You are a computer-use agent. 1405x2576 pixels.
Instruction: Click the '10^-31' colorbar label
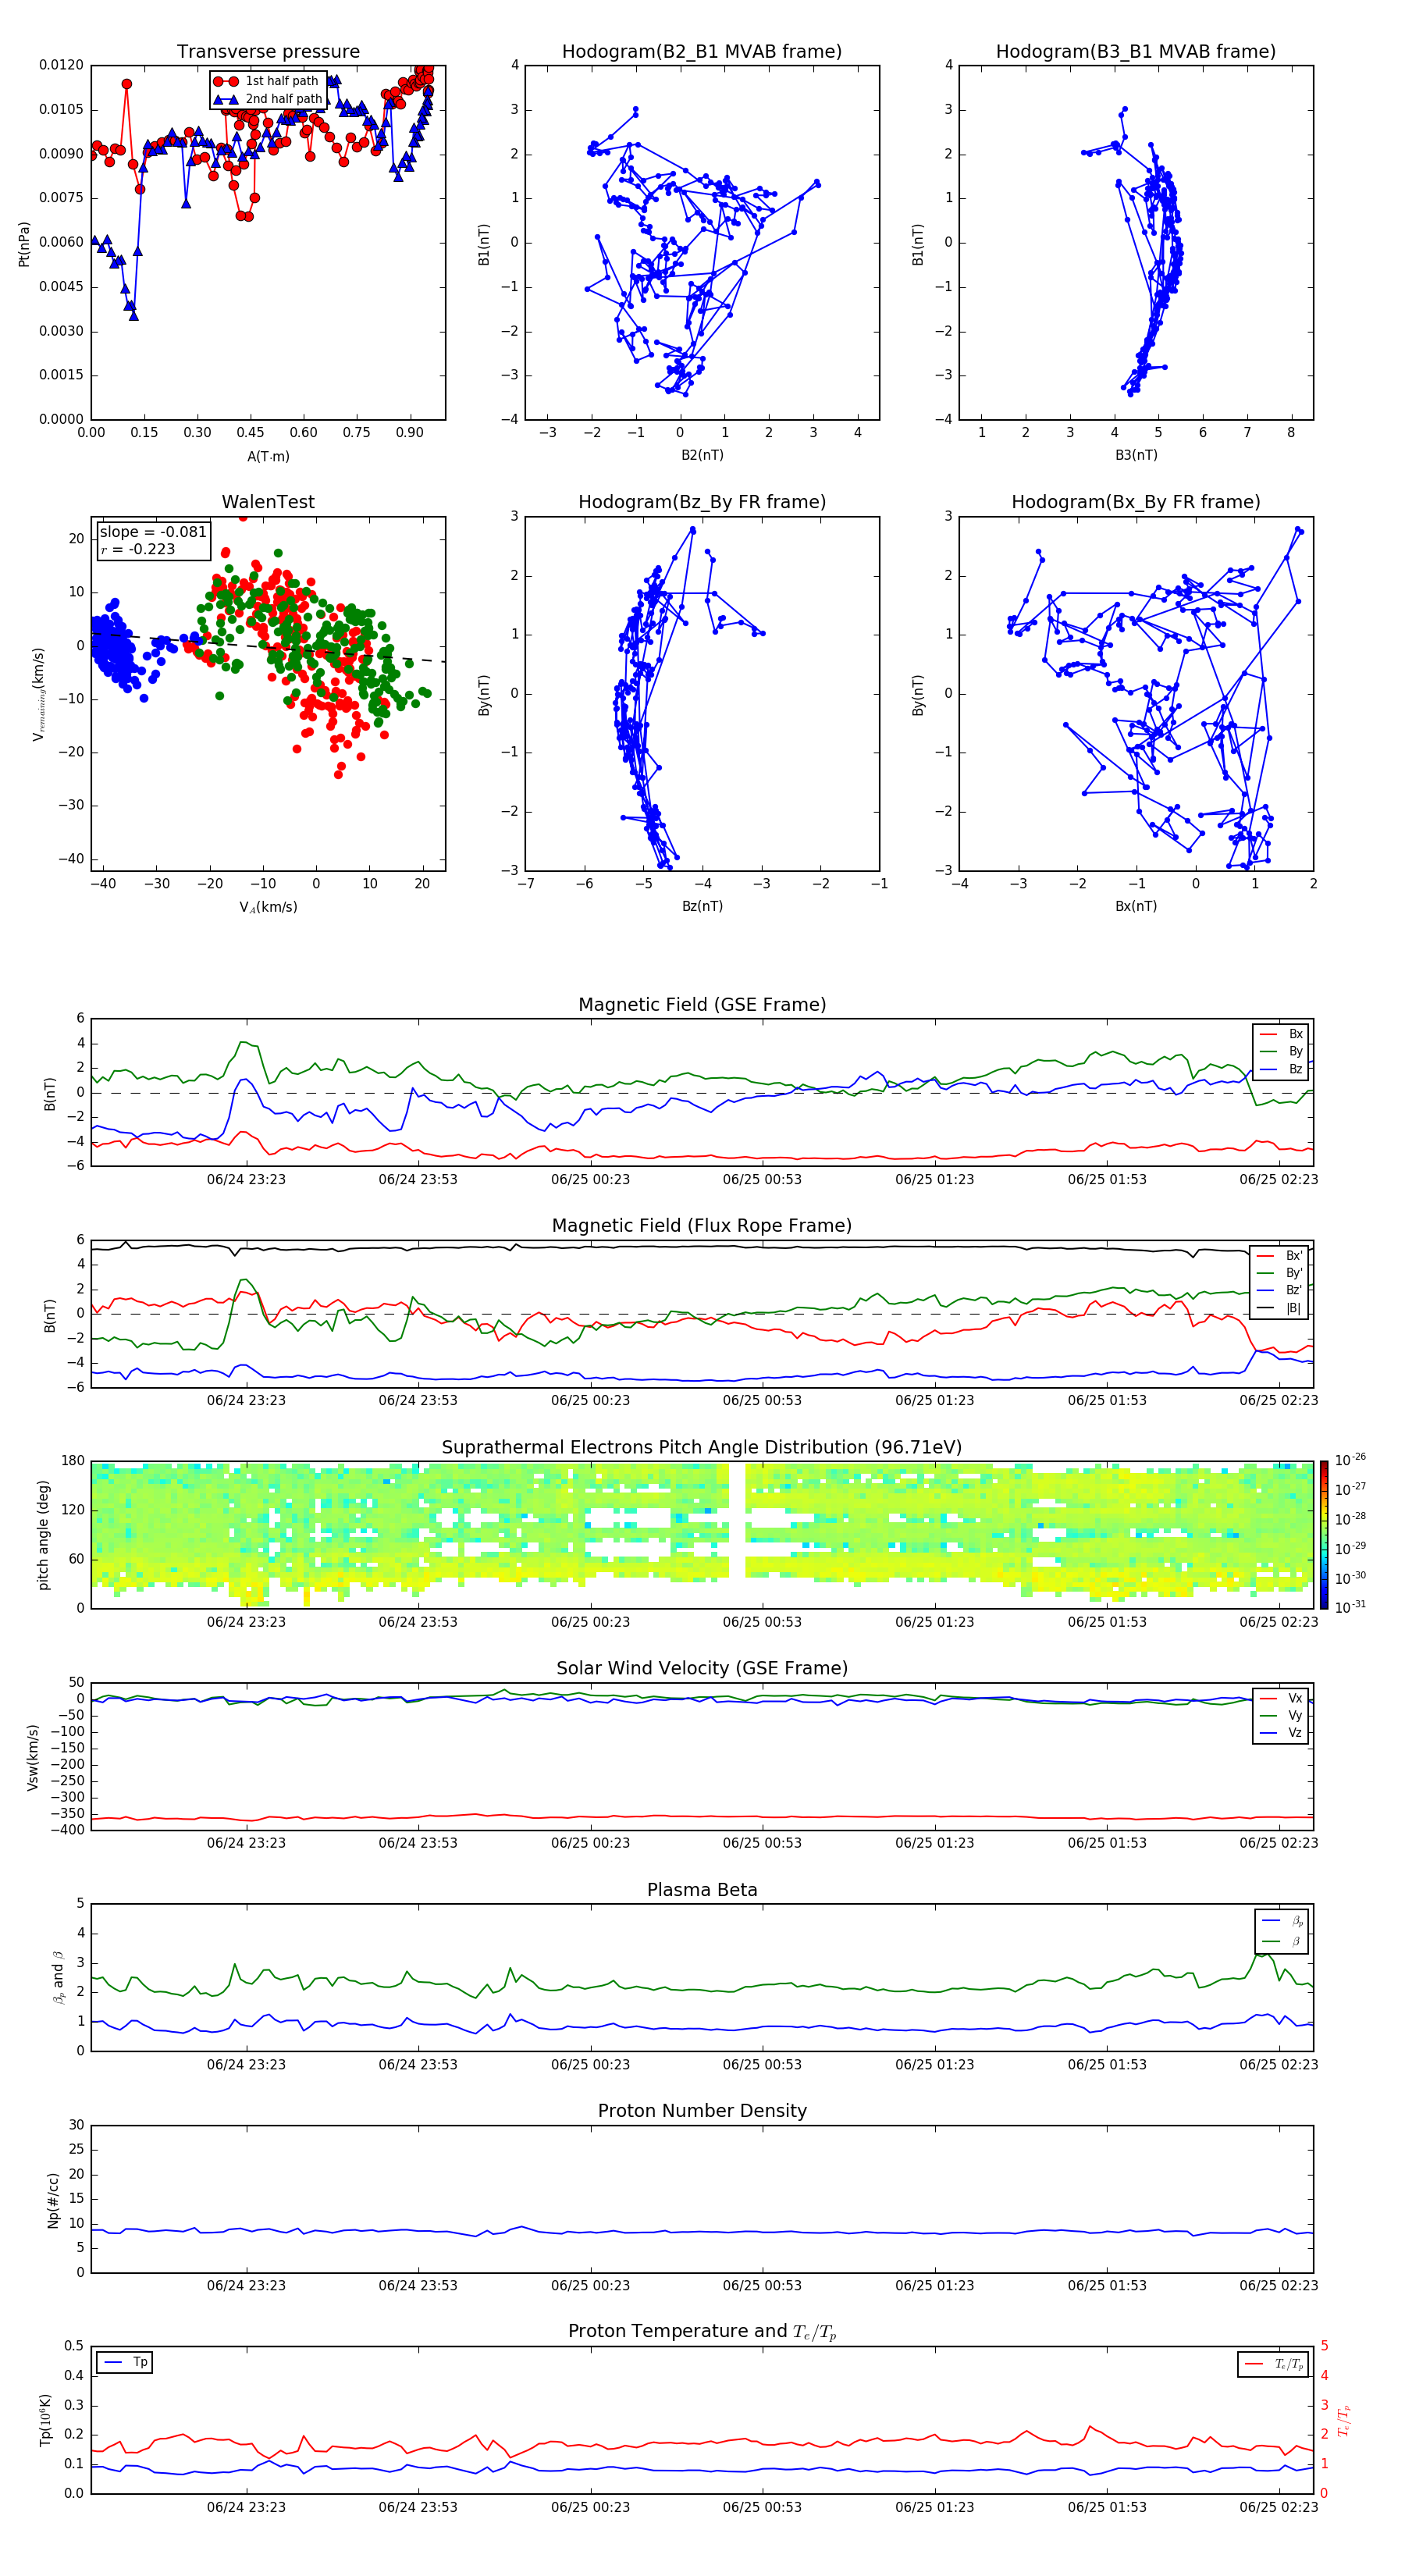click(x=1350, y=1607)
